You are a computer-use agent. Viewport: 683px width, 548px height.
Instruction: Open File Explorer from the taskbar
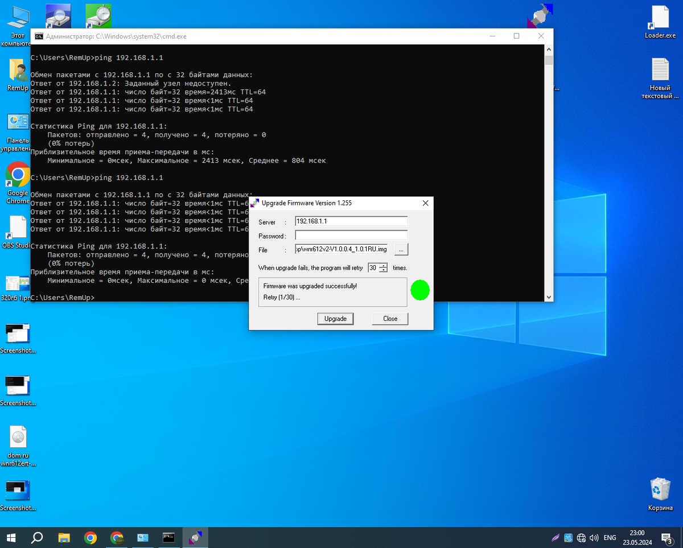click(64, 537)
